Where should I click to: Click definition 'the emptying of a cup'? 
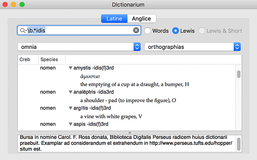(x=134, y=84)
